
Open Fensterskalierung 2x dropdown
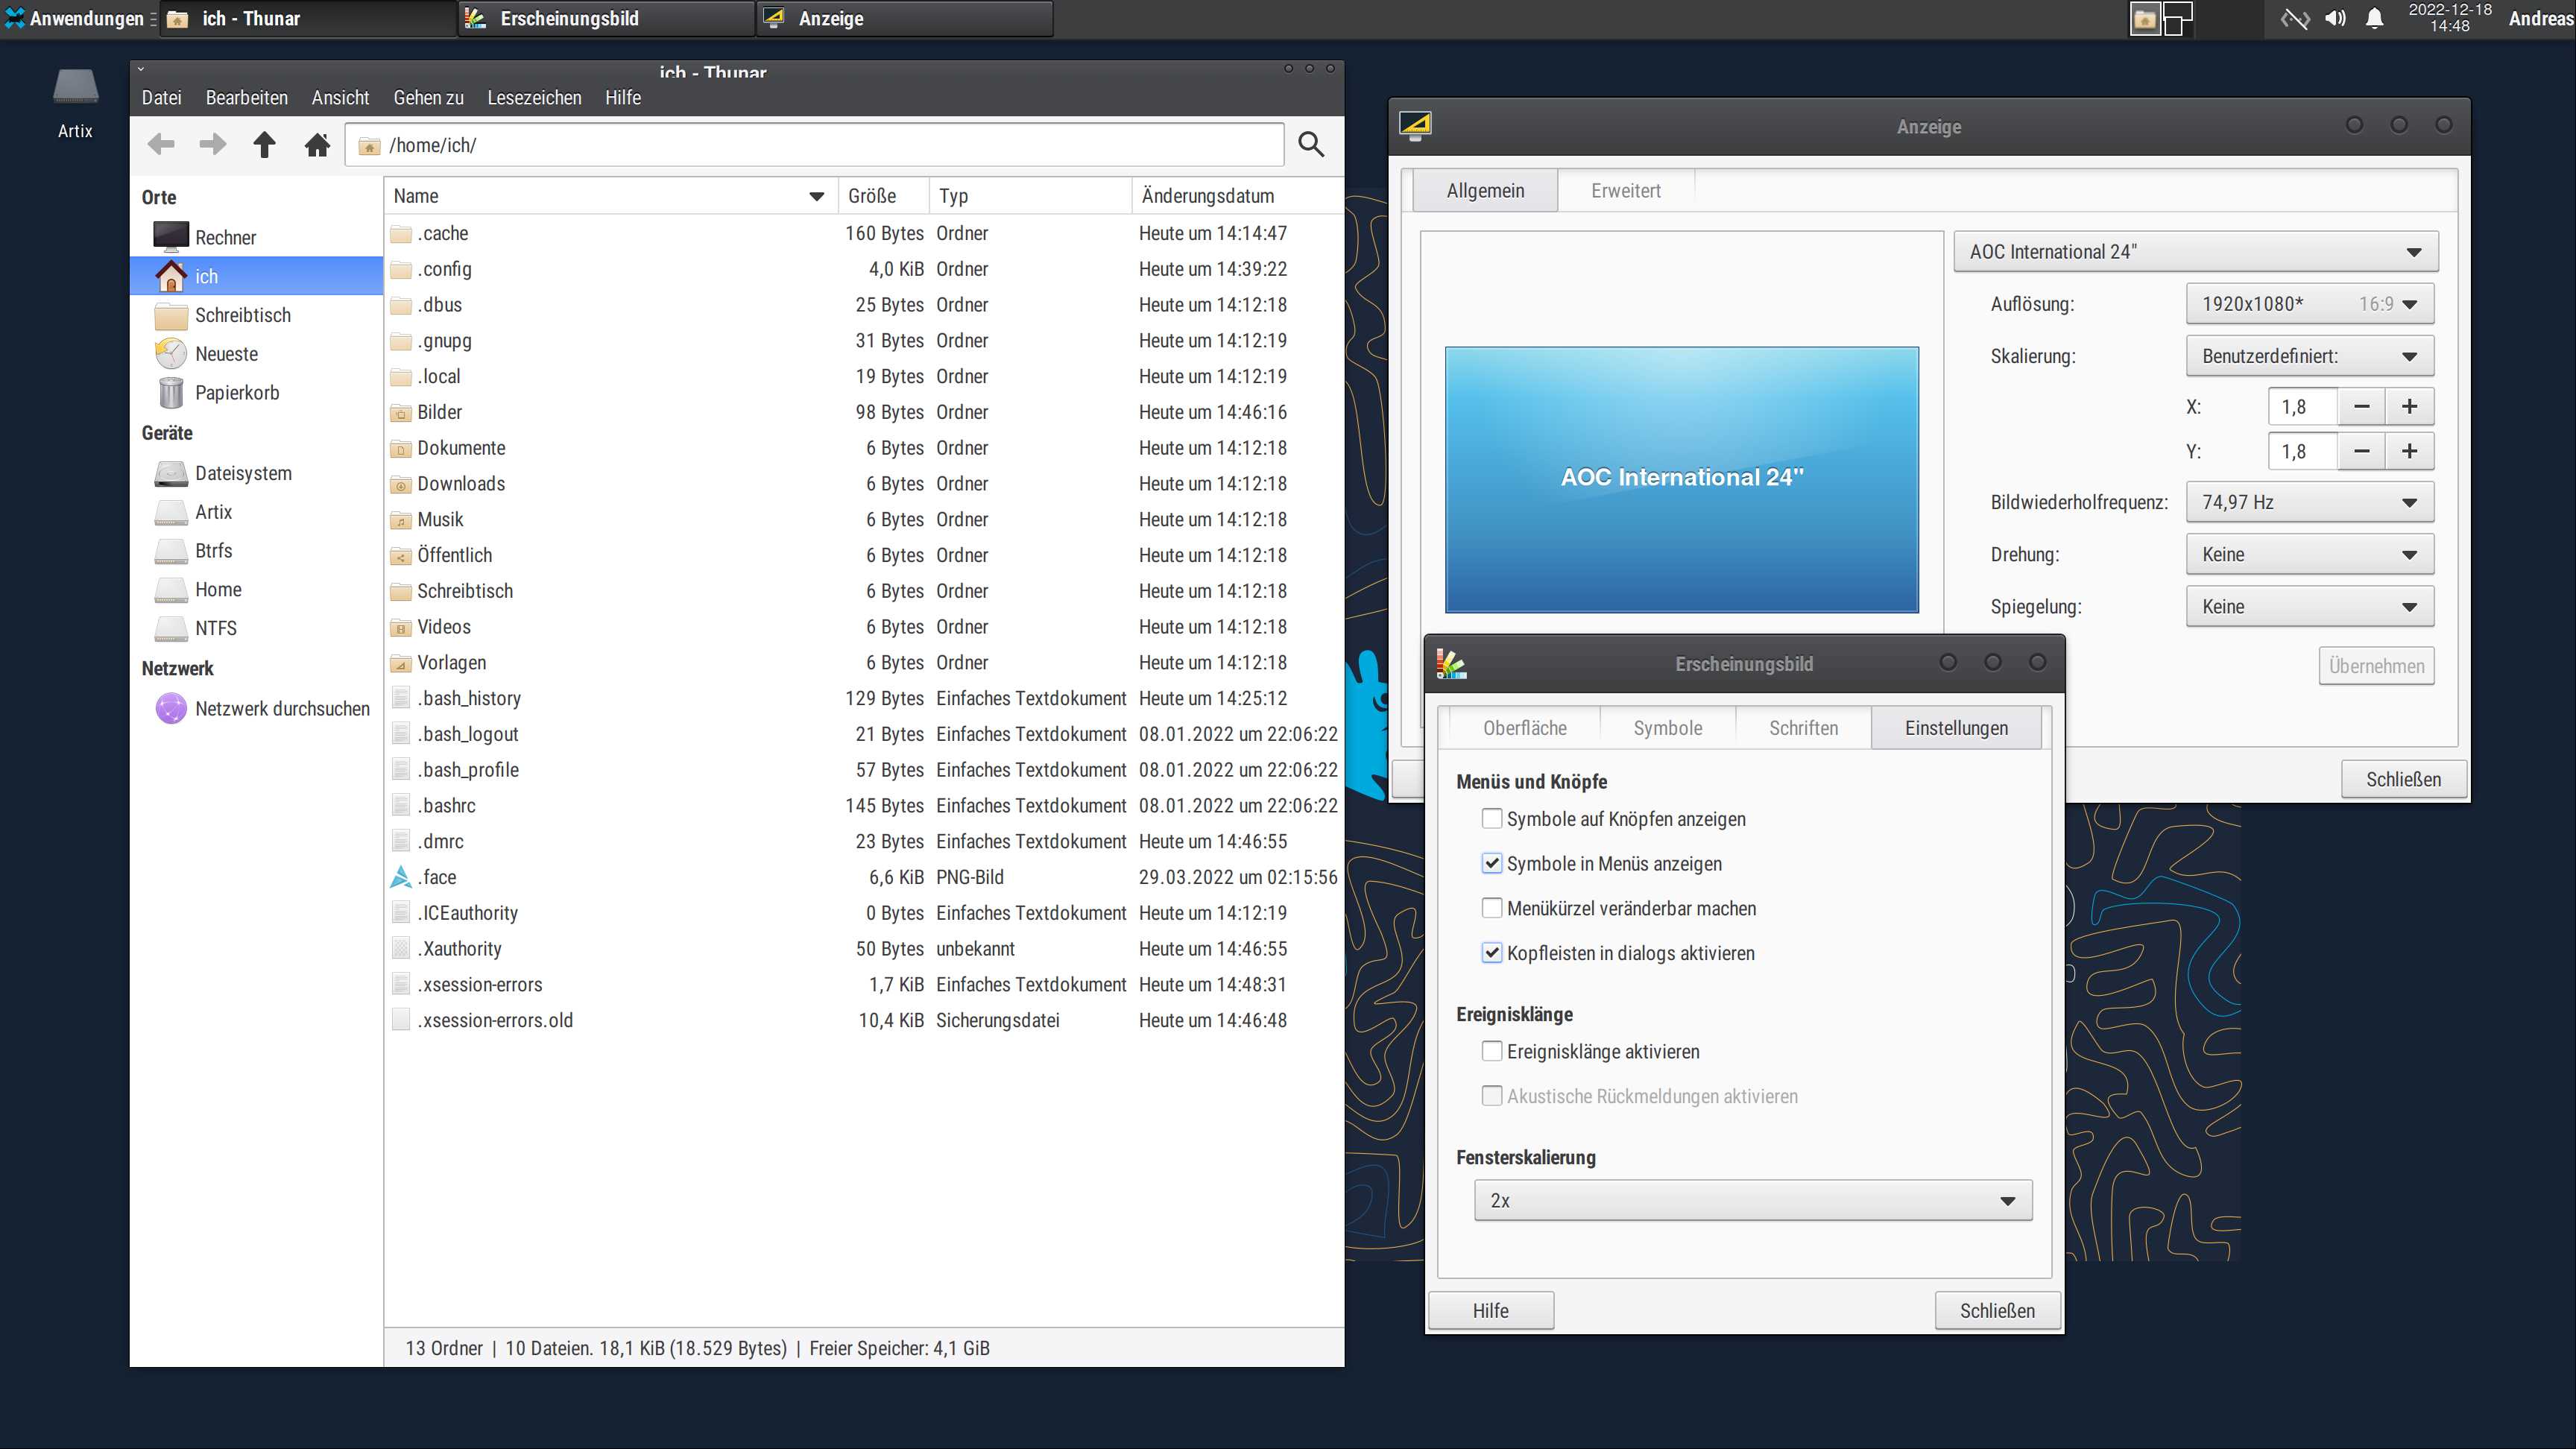tap(1752, 1201)
